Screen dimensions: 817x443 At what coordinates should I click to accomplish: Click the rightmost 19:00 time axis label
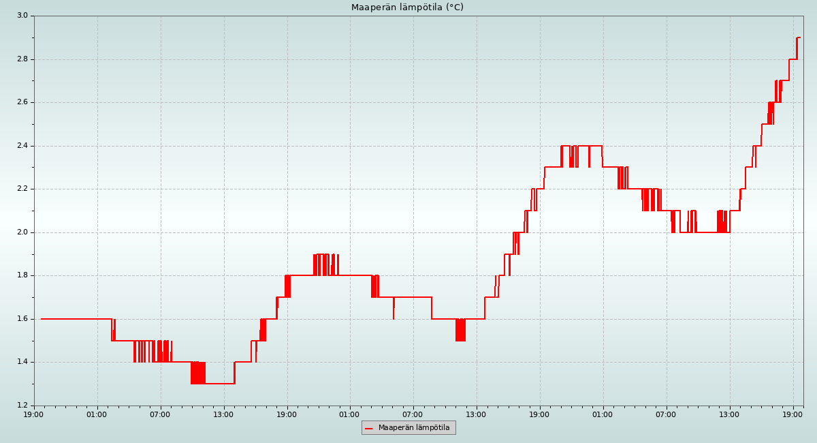[793, 414]
